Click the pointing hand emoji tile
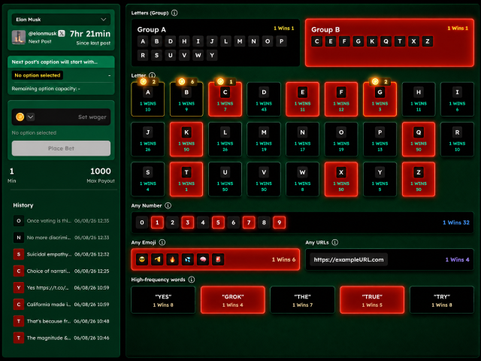This screenshot has width=481, height=361. [x=157, y=259]
